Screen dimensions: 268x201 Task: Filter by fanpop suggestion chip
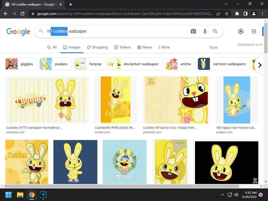tap(90, 64)
